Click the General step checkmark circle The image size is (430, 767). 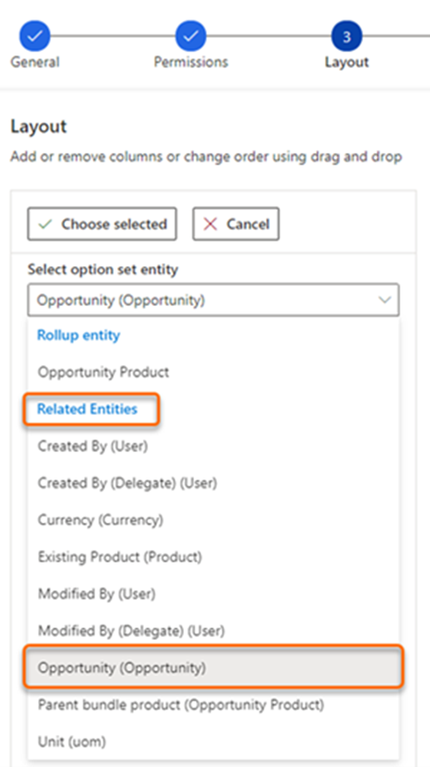click(34, 36)
